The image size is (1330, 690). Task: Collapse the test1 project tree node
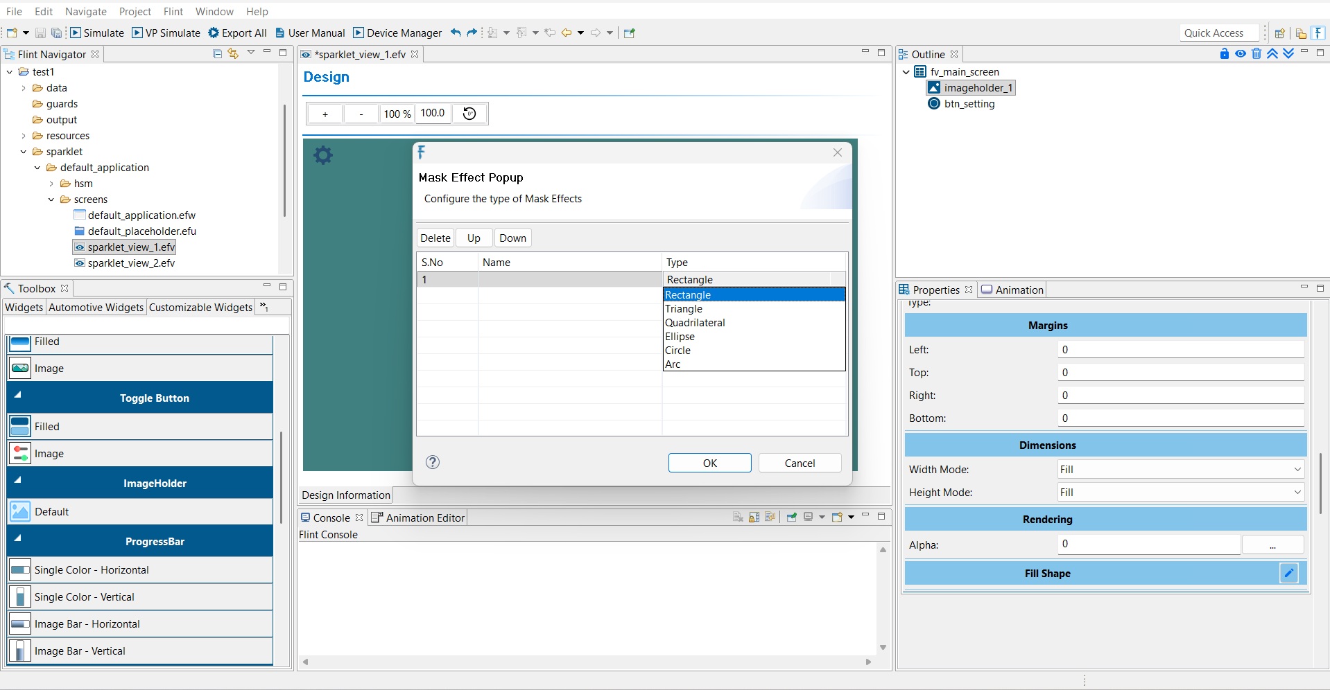click(x=10, y=72)
